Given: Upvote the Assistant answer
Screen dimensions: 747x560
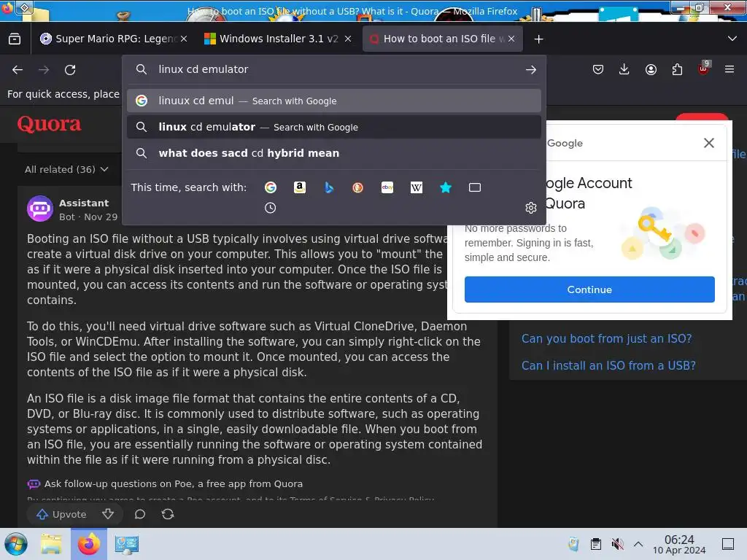Looking at the screenshot, I should click(62, 514).
